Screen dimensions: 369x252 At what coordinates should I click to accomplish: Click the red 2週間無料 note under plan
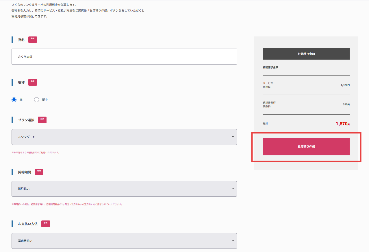point(35,152)
